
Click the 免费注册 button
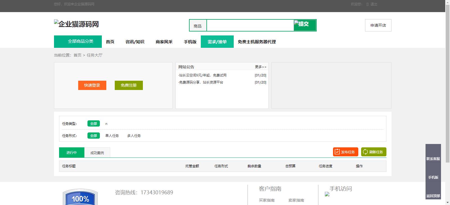tap(129, 85)
